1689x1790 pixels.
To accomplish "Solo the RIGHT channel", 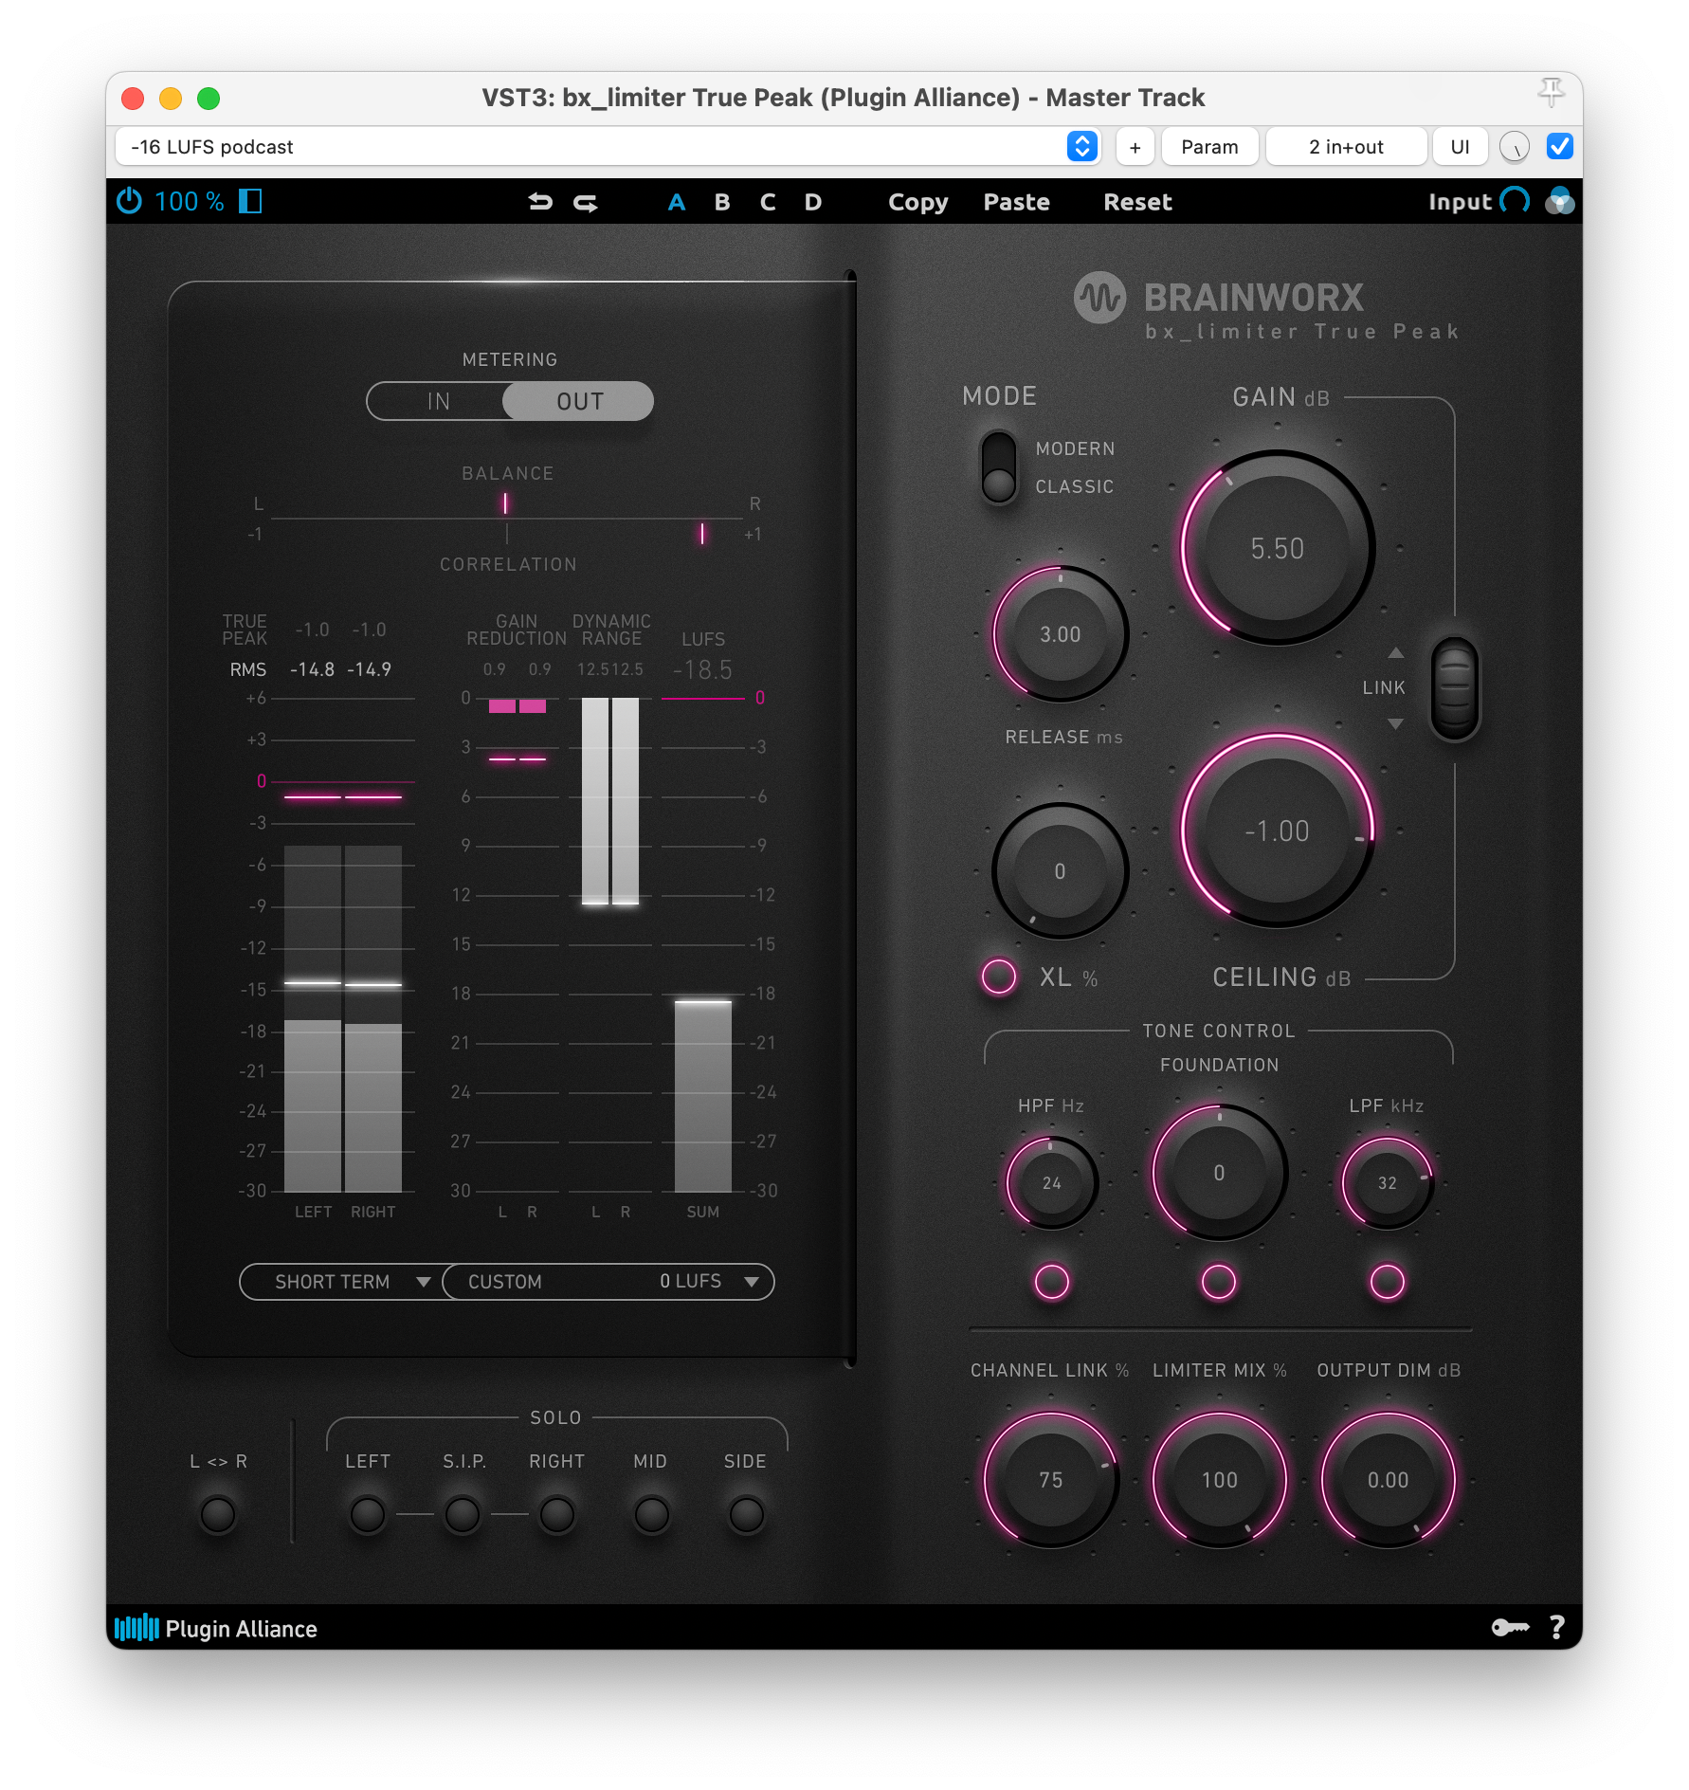I will [x=557, y=1514].
